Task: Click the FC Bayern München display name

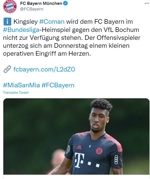Action: click(41, 3)
